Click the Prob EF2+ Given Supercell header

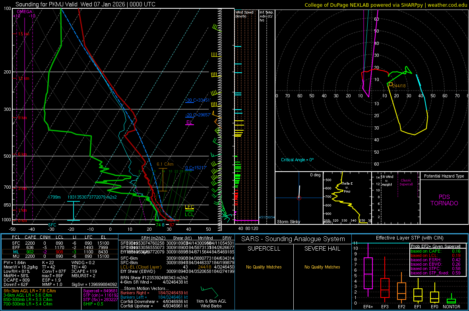(x=436, y=246)
